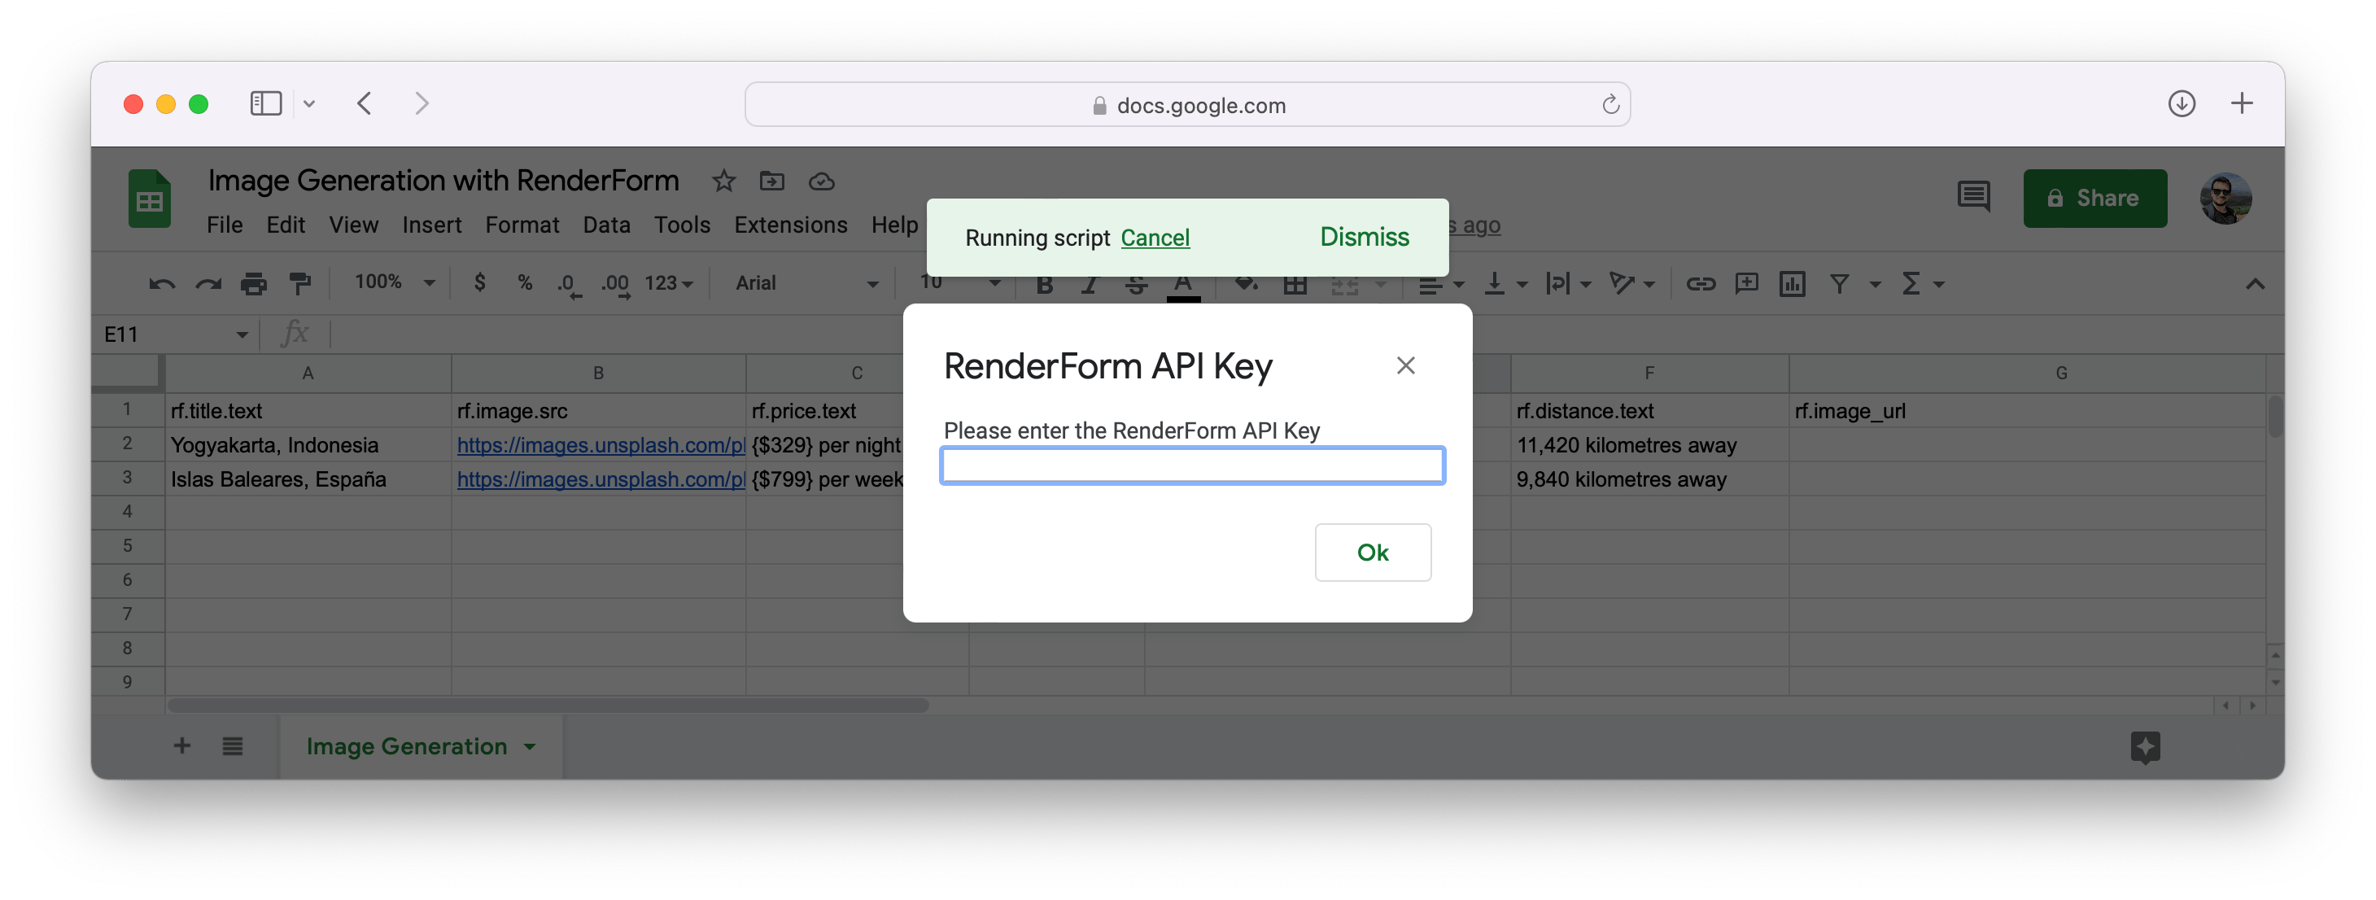Click the undo arrow icon
This screenshot has width=2376, height=900.
point(161,284)
